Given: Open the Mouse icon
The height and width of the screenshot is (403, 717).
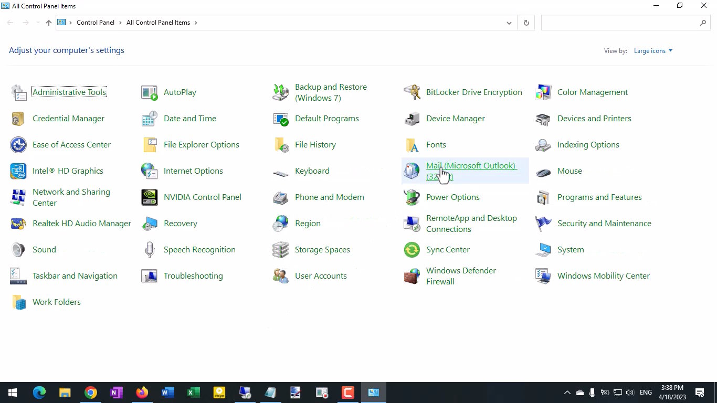Looking at the screenshot, I should tap(543, 171).
